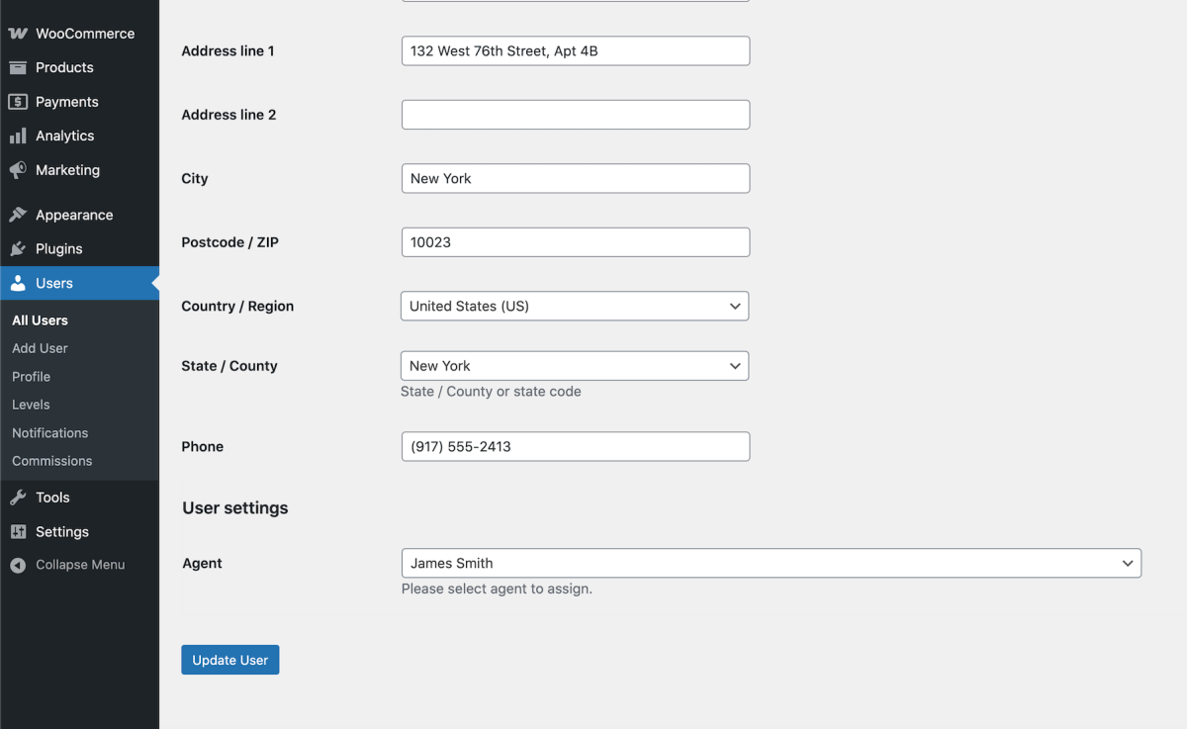
Task: Focus the Address line 2 field
Action: (575, 115)
